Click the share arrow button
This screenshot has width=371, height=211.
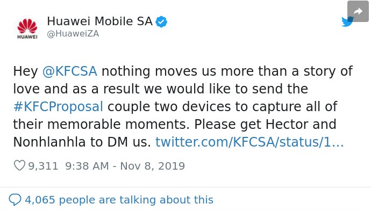358,11
